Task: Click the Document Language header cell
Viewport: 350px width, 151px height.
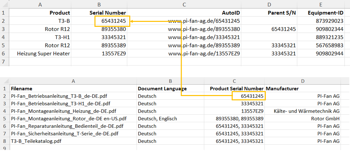Action: pos(170,88)
